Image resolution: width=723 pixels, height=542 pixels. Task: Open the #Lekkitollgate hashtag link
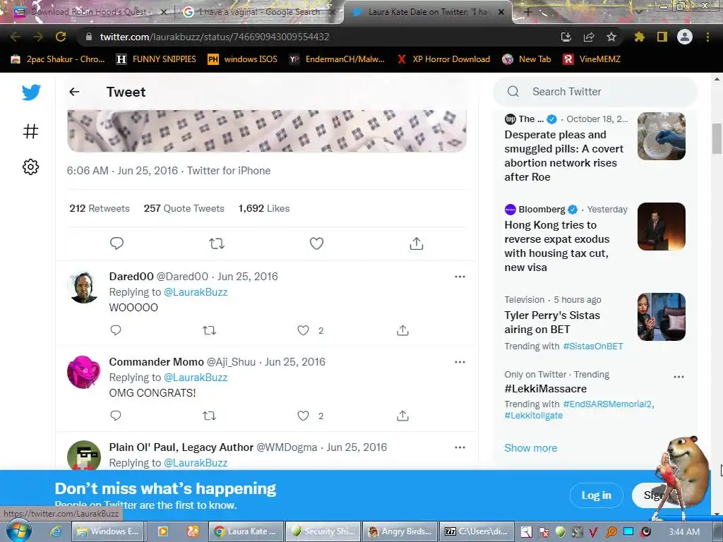click(534, 415)
